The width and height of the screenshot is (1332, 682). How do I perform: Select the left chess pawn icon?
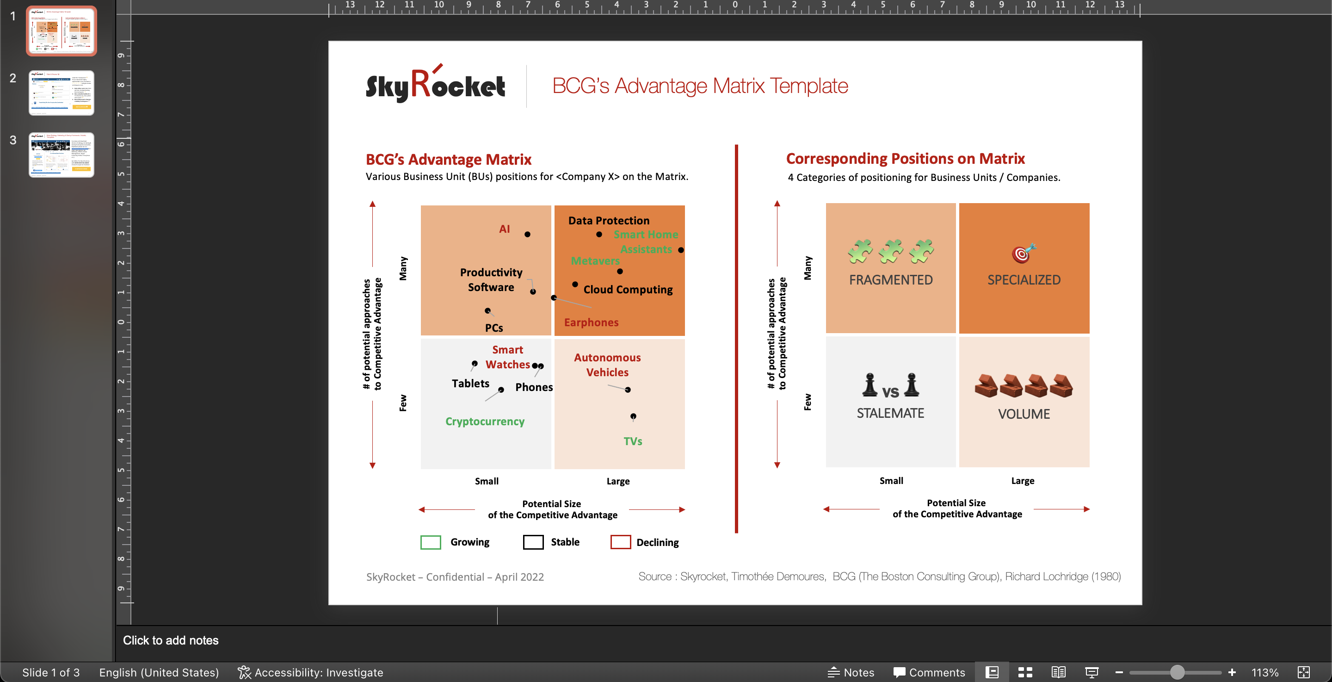point(869,385)
